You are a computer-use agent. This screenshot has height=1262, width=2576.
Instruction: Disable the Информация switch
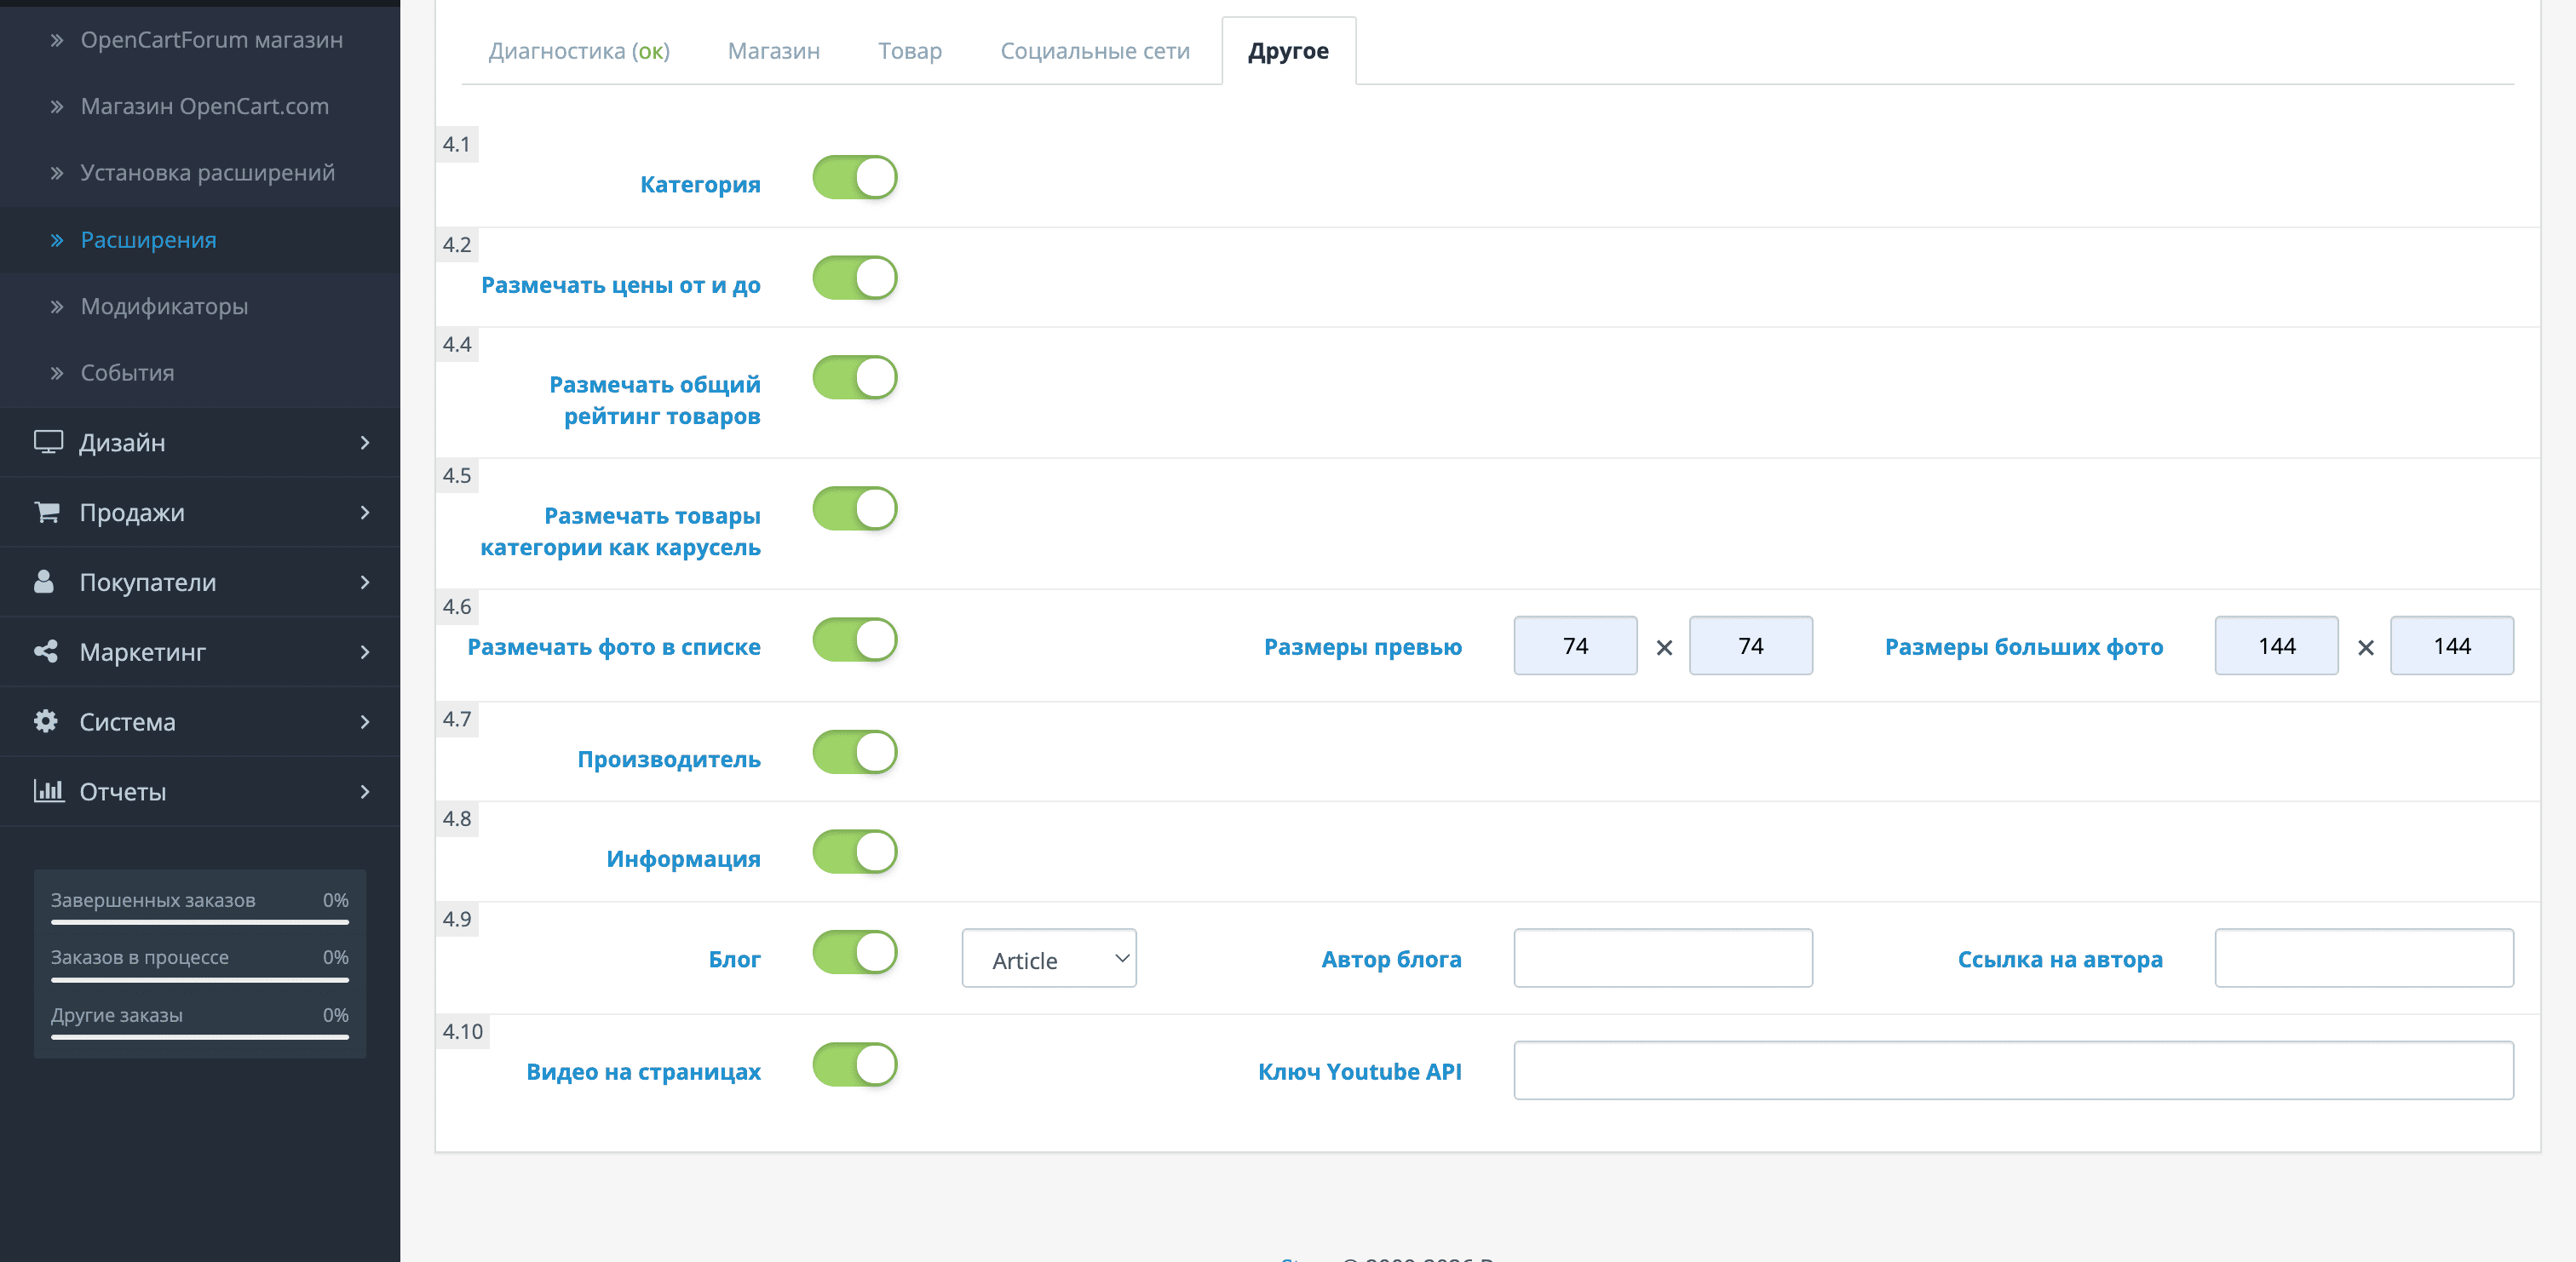click(854, 852)
